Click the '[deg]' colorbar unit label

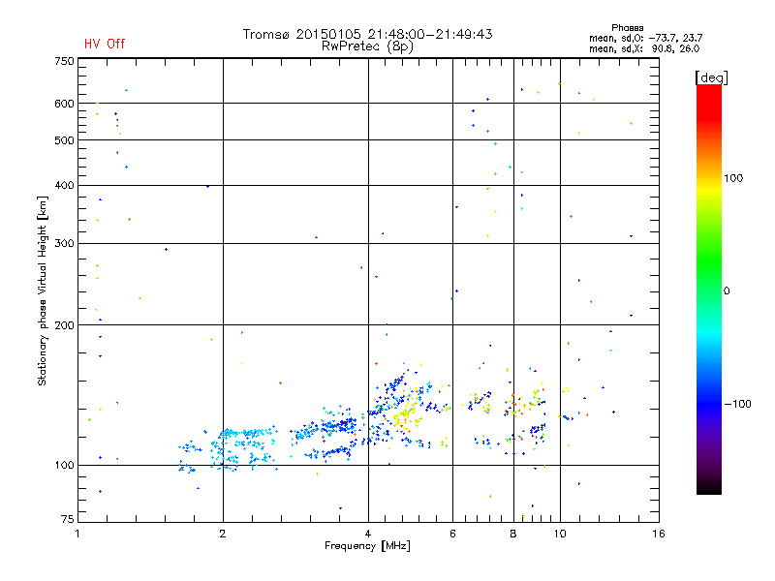(x=711, y=77)
